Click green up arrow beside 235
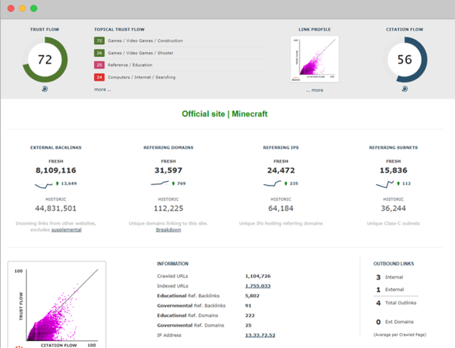455x348 pixels. pyautogui.click(x=286, y=183)
